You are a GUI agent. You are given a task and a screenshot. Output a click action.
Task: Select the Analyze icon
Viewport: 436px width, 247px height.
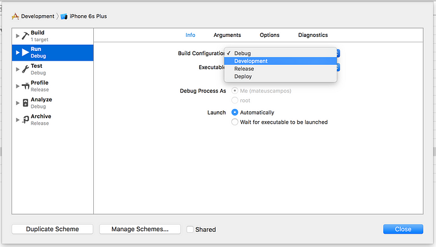[25, 103]
